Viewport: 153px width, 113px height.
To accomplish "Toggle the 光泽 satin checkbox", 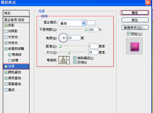I will [x=6, y=66].
